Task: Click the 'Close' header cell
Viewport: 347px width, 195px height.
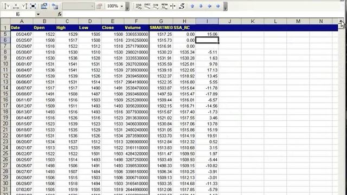Action: [113, 28]
